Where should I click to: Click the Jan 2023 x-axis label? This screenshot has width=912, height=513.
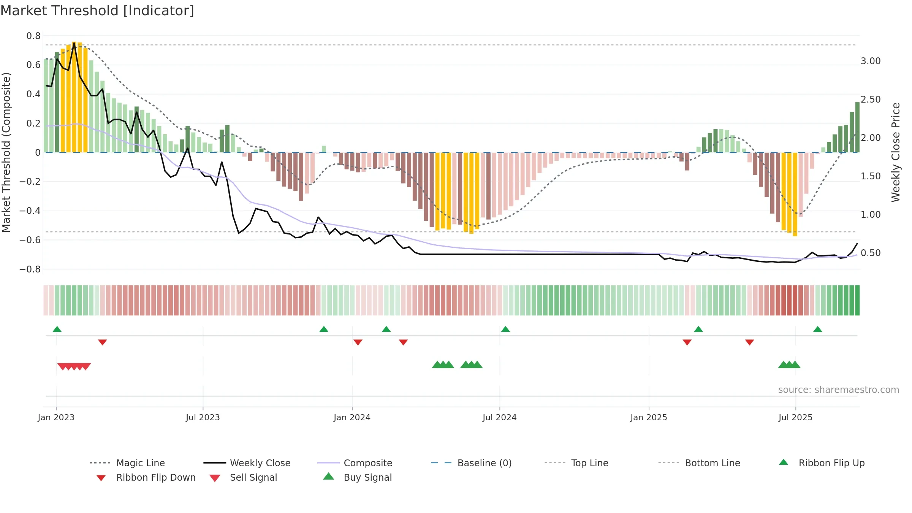coord(56,418)
